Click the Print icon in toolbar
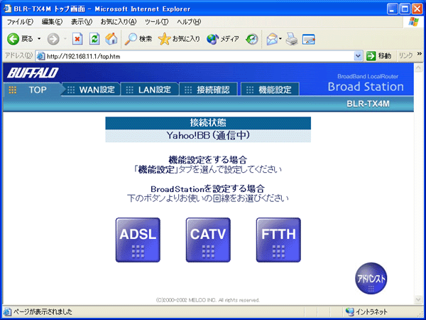 pos(292,39)
